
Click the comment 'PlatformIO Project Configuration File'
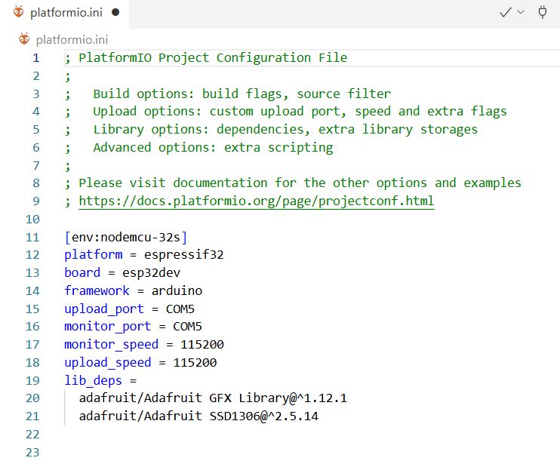[x=213, y=58]
